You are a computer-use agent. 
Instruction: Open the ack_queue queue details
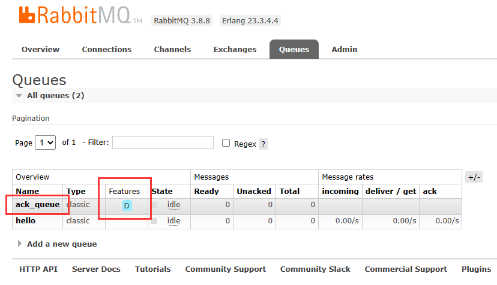tap(38, 205)
